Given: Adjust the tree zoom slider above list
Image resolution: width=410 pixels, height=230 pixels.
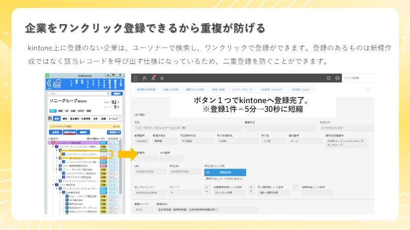Looking at the screenshot, I should click(x=93, y=139).
